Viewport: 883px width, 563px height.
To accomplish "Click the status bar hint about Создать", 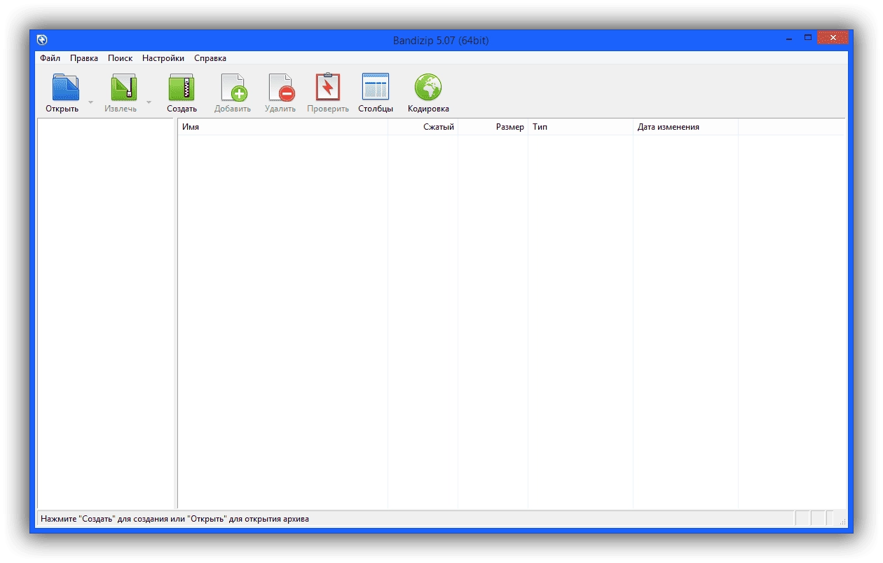I will 174,519.
